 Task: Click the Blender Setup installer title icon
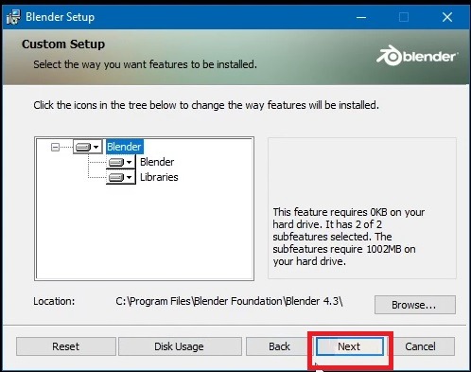point(13,17)
